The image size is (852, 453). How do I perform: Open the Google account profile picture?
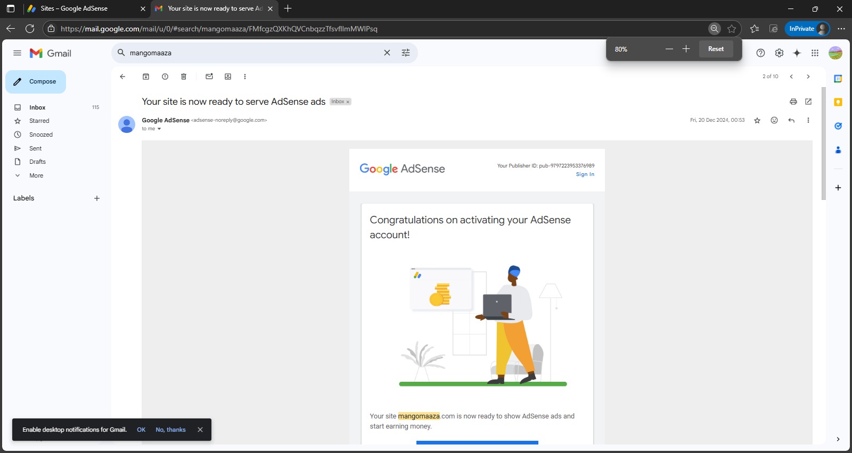pos(835,53)
